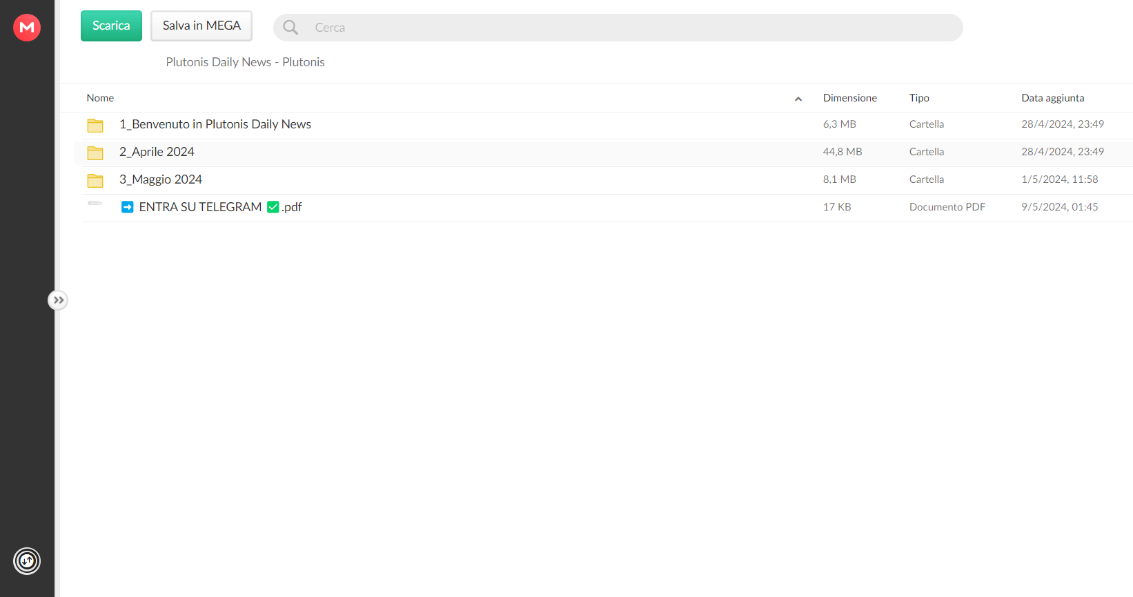Open the transfers icon in sidebar bottom
This screenshot has height=597, width=1133.
[x=27, y=560]
